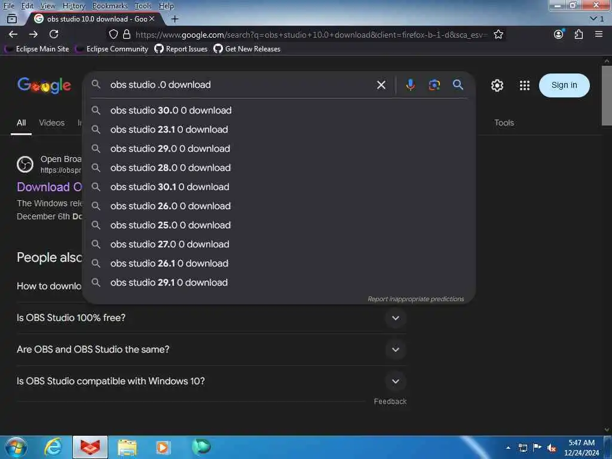Viewport: 612px width, 459px height.
Task: Click the Feedback link
Action: 390,401
